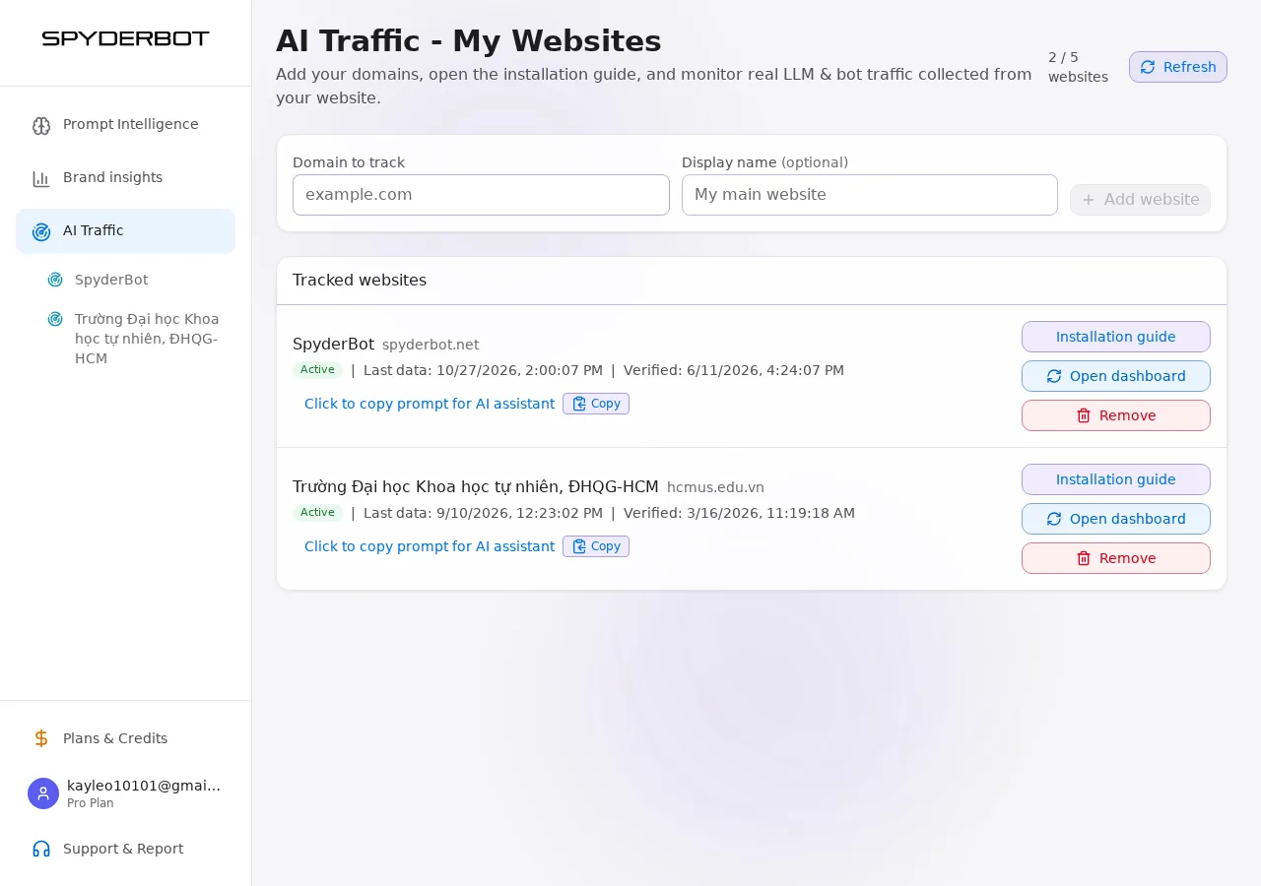Open Installation guide for SpyderBot
Viewport: 1261px width, 886px height.
pos(1116,337)
